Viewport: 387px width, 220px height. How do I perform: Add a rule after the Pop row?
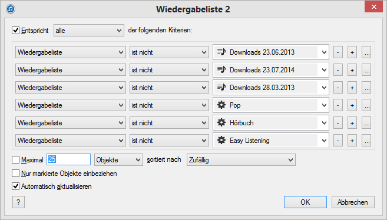click(352, 105)
